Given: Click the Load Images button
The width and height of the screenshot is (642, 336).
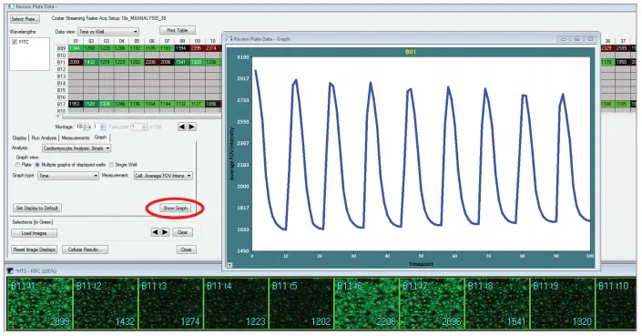Looking at the screenshot, I should click(x=34, y=233).
